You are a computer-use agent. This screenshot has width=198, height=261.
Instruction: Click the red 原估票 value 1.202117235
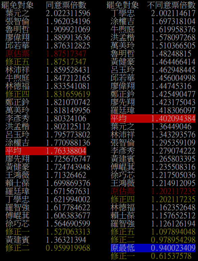pyautogui.click(x=173, y=191)
